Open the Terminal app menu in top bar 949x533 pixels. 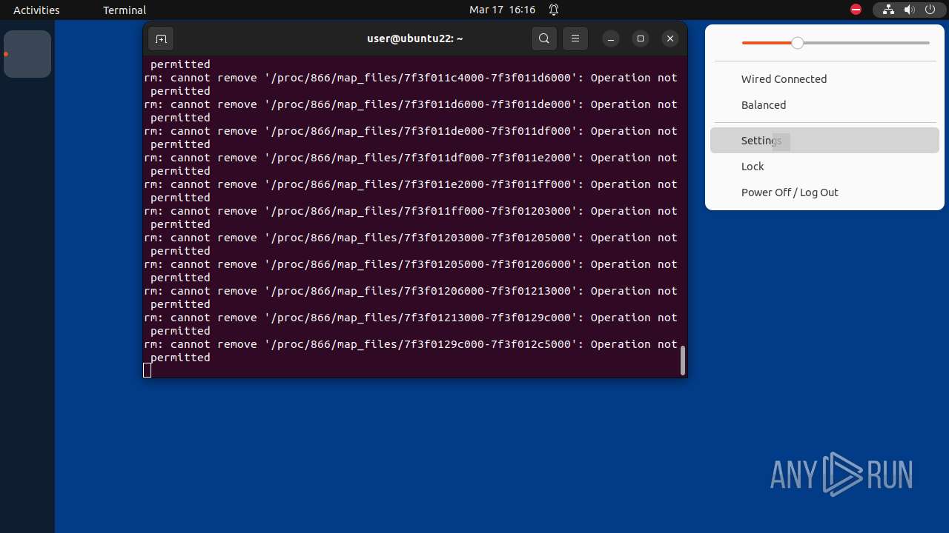point(125,10)
